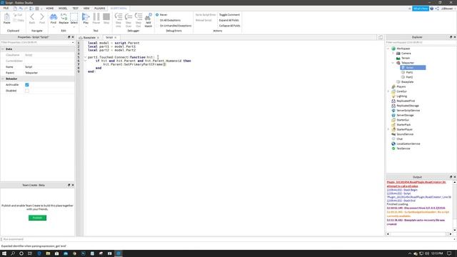Click the Replace tool icon
This screenshot has width=457, height=257.
64,16
